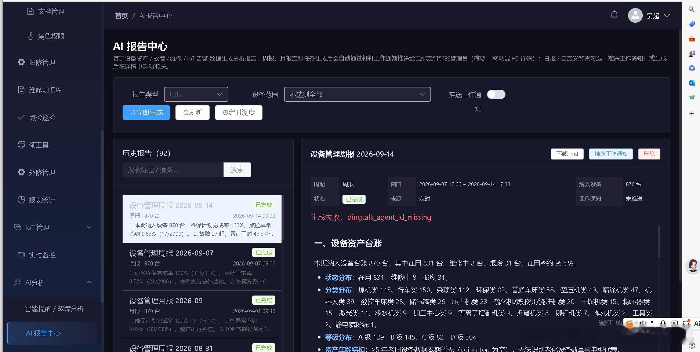This screenshot has width=700, height=352.
Task: Toggle the 推送工作通知 switch
Action: (496, 94)
